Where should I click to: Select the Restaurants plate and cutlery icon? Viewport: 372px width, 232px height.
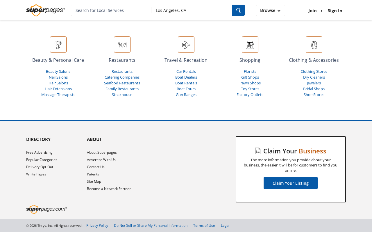point(122,44)
